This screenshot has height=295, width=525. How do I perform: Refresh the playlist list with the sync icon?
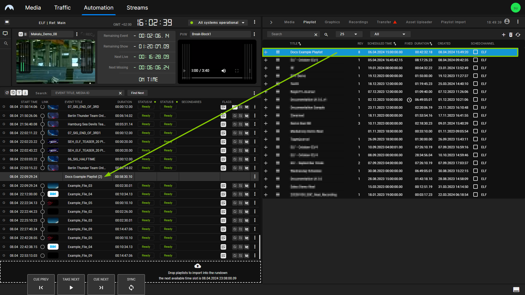point(518,35)
